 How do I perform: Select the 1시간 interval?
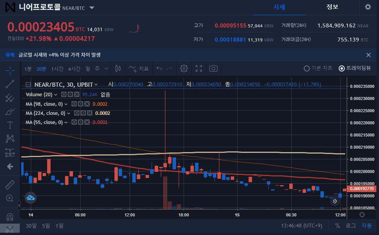click(x=57, y=69)
